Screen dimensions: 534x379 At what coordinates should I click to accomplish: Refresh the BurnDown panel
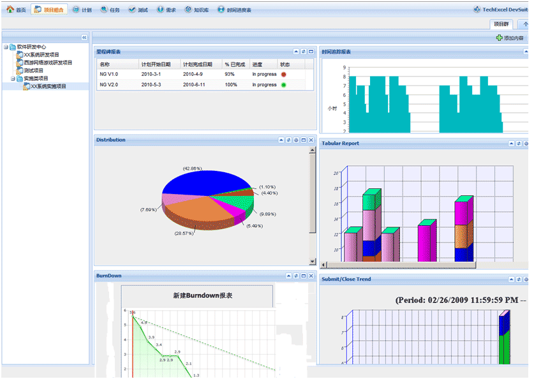pyautogui.click(x=296, y=276)
